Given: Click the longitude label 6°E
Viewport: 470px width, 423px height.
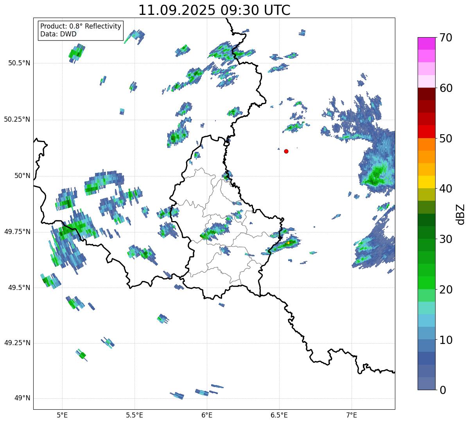Looking at the screenshot, I should (x=207, y=415).
